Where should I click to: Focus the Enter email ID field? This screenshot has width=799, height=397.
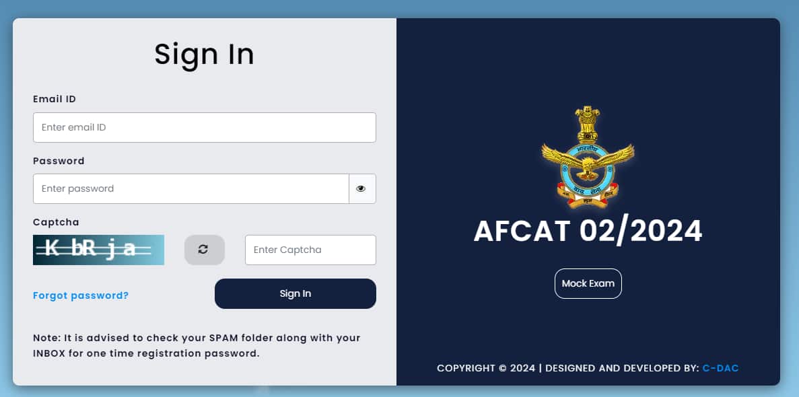tap(204, 127)
